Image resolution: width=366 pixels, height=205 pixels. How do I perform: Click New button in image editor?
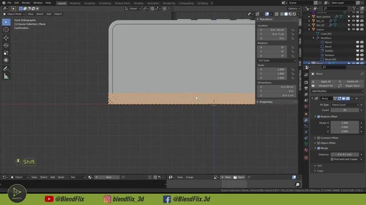coord(226,177)
